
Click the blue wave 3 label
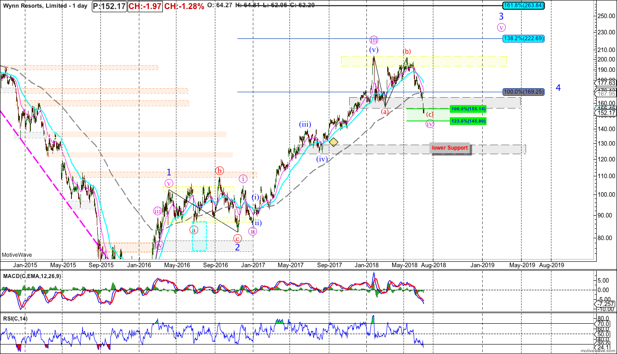click(501, 16)
